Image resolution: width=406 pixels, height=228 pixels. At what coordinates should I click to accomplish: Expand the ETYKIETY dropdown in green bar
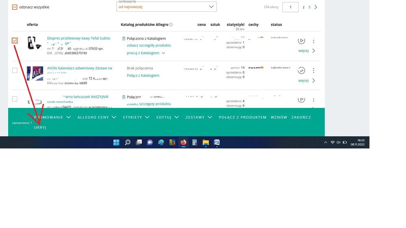pyautogui.click(x=136, y=117)
